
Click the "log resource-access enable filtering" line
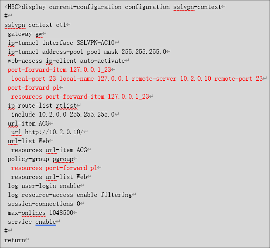[x=69, y=195]
